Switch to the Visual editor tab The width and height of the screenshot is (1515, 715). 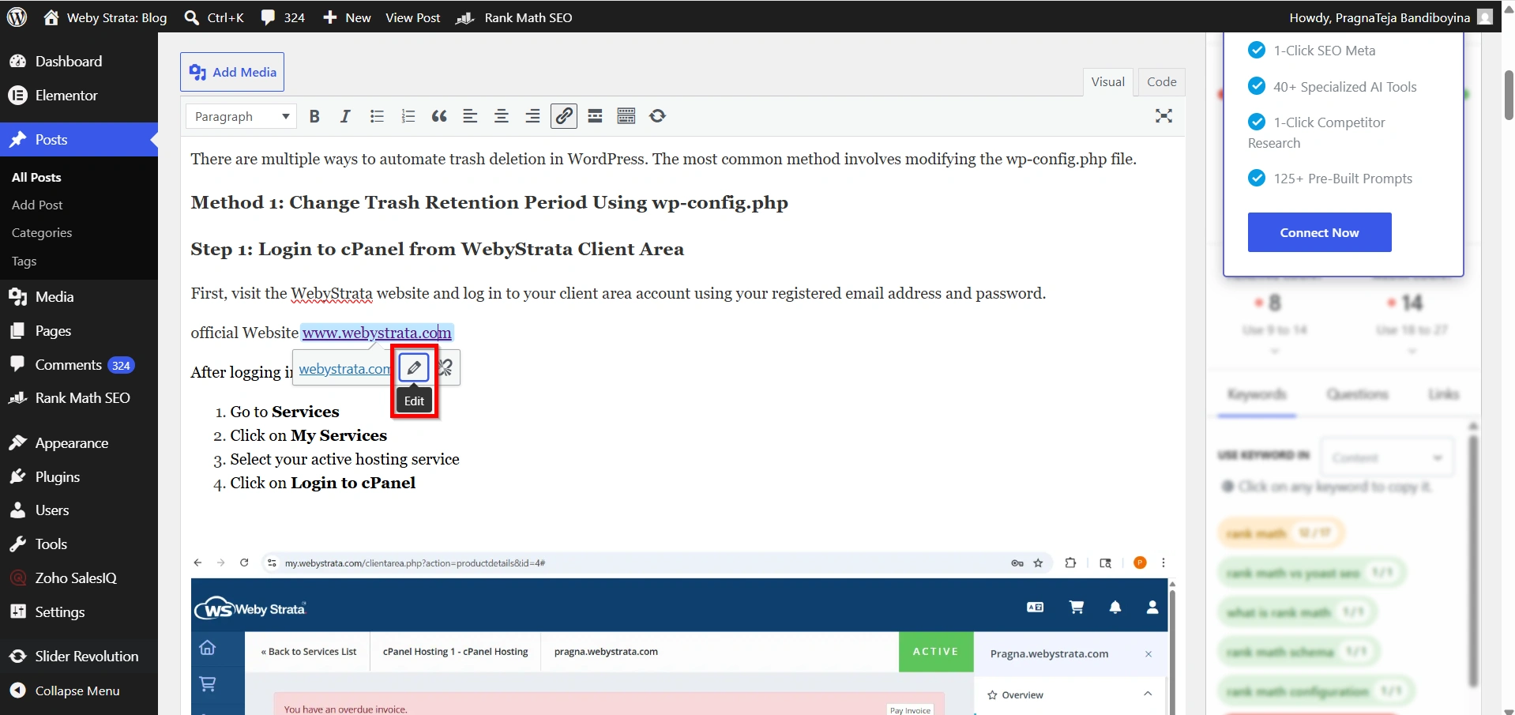click(x=1107, y=81)
